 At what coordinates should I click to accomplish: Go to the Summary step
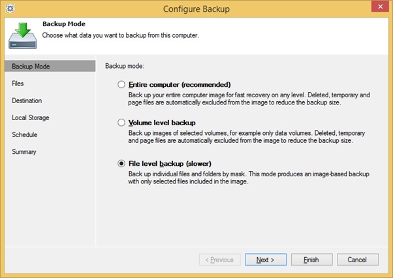pyautogui.click(x=24, y=151)
